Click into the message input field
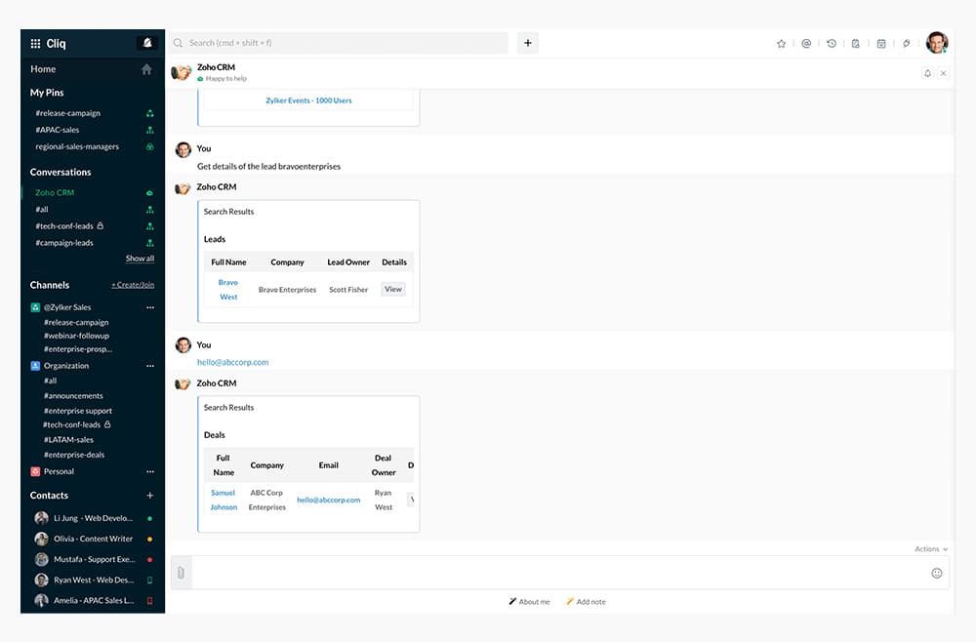 coord(560,573)
